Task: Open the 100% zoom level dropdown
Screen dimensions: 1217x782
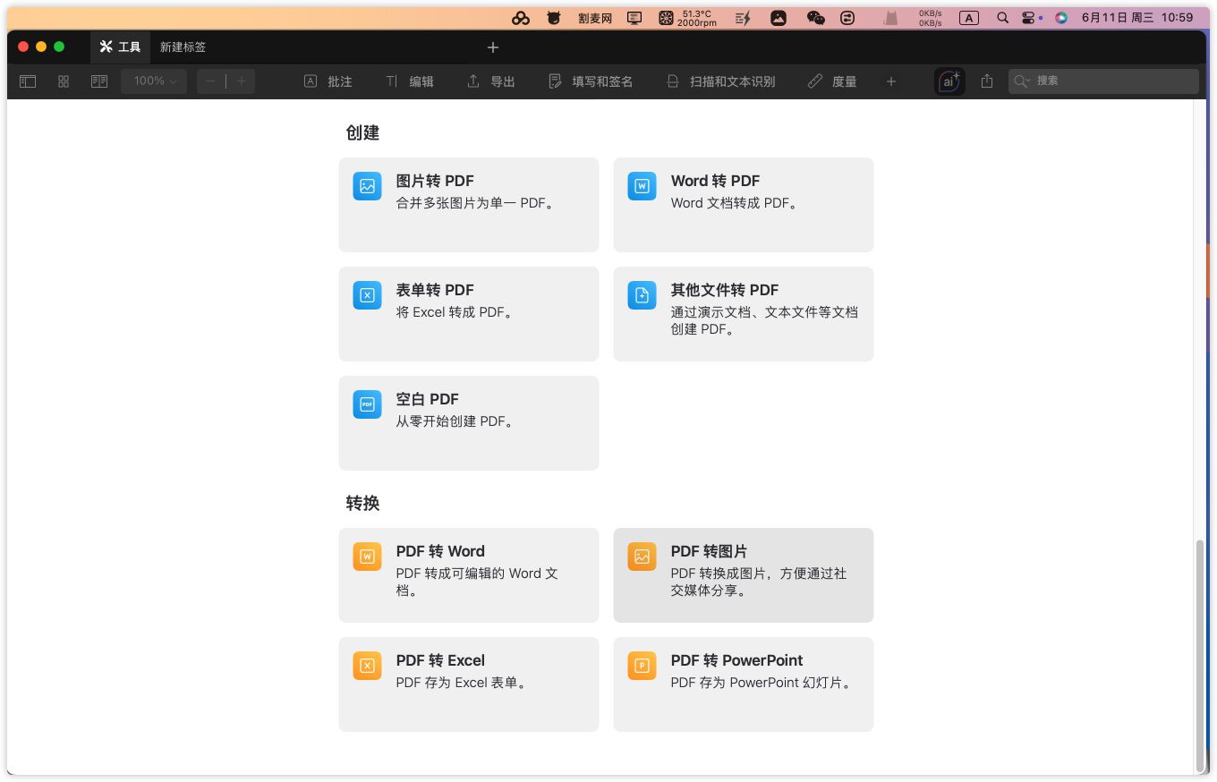Action: click(154, 81)
